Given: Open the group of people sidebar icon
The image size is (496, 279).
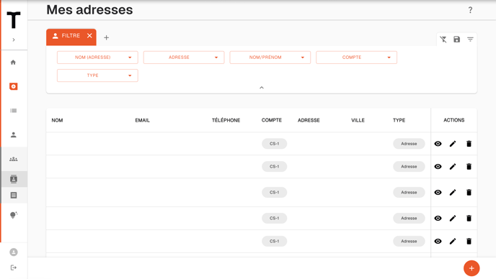Looking at the screenshot, I should [x=13, y=159].
